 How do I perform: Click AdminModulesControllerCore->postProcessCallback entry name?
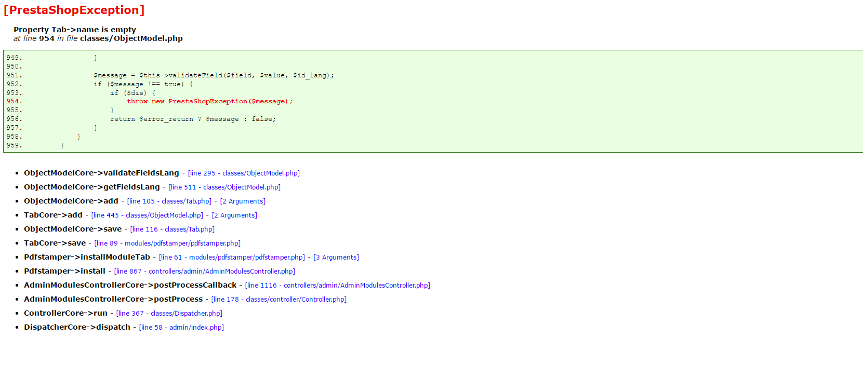pos(130,285)
